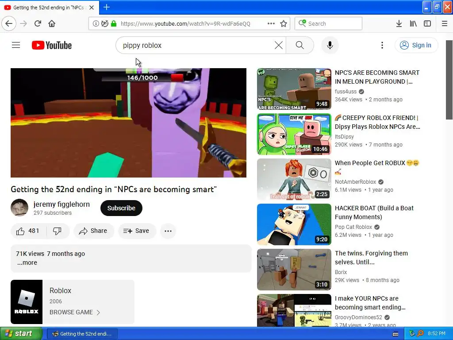Click the green padlock secure connection icon

pos(114,23)
